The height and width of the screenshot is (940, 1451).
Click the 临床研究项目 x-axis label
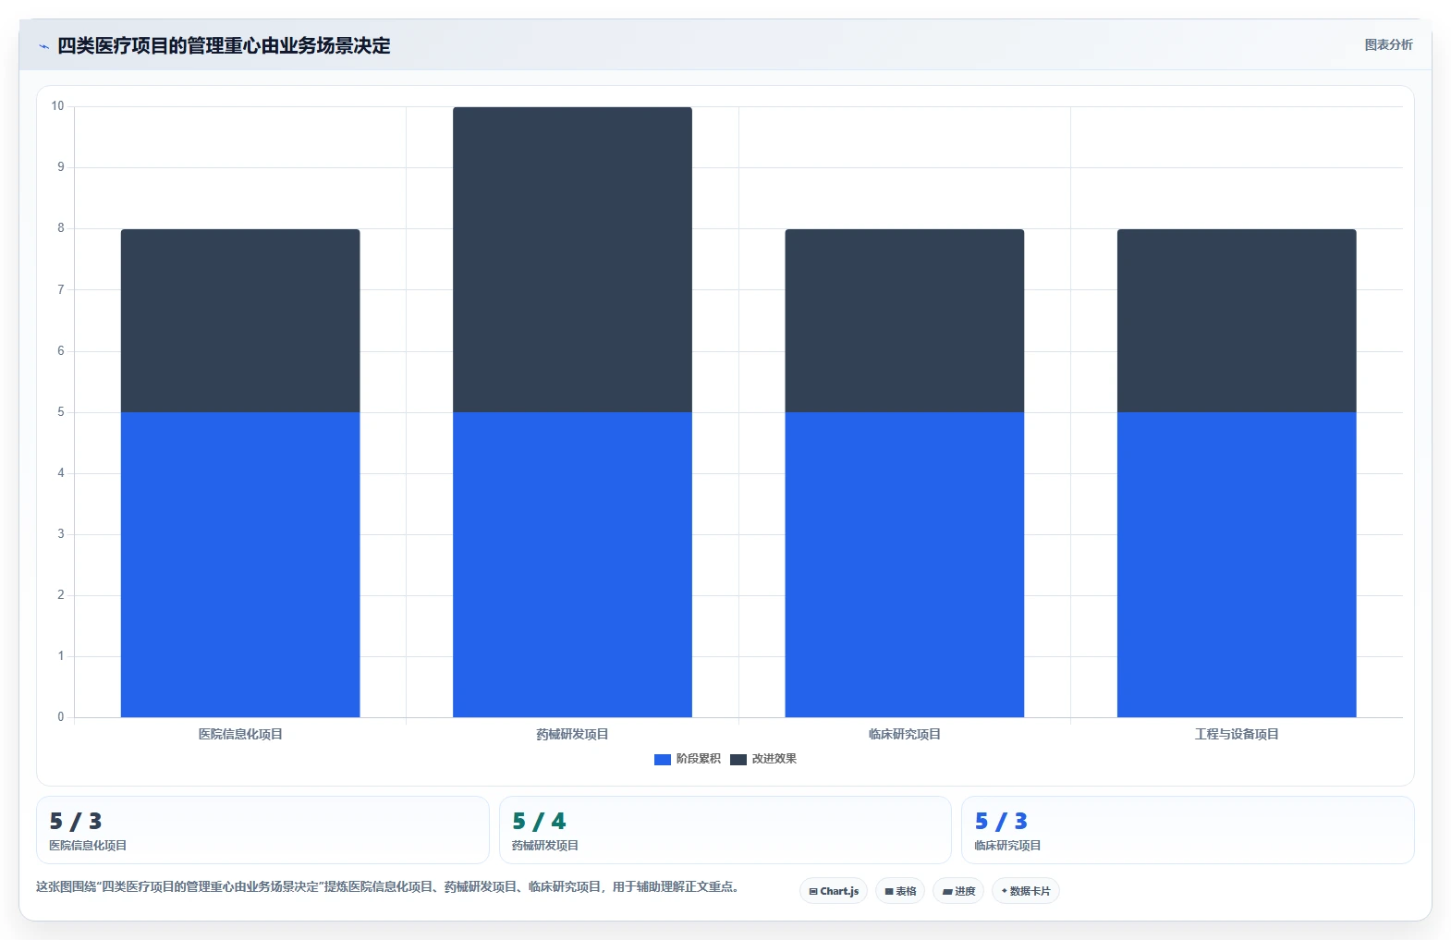(x=905, y=734)
